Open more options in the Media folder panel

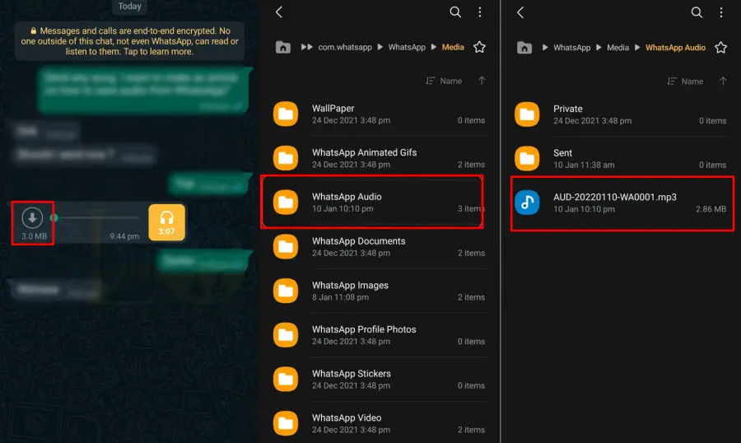(x=480, y=12)
